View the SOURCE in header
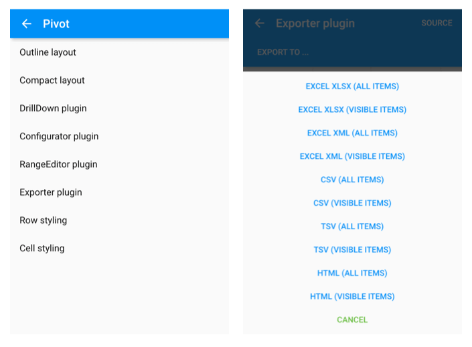The image size is (472, 347). 437,23
